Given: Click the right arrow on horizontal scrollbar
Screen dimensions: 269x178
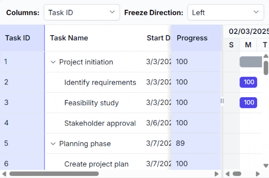Looking at the screenshot, I should 217,174.
